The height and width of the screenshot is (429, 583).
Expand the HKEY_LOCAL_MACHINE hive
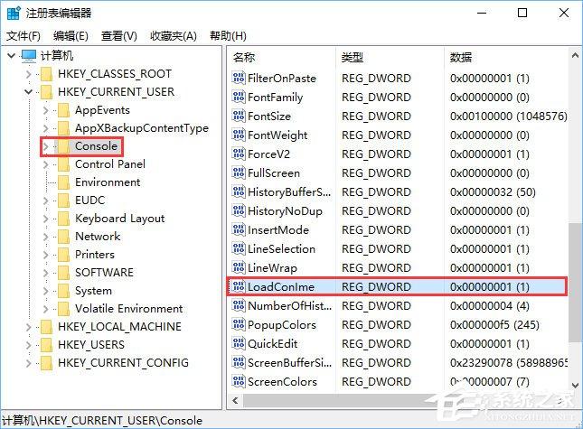[28, 327]
